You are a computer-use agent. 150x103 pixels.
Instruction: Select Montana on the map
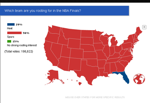tap(72, 33)
